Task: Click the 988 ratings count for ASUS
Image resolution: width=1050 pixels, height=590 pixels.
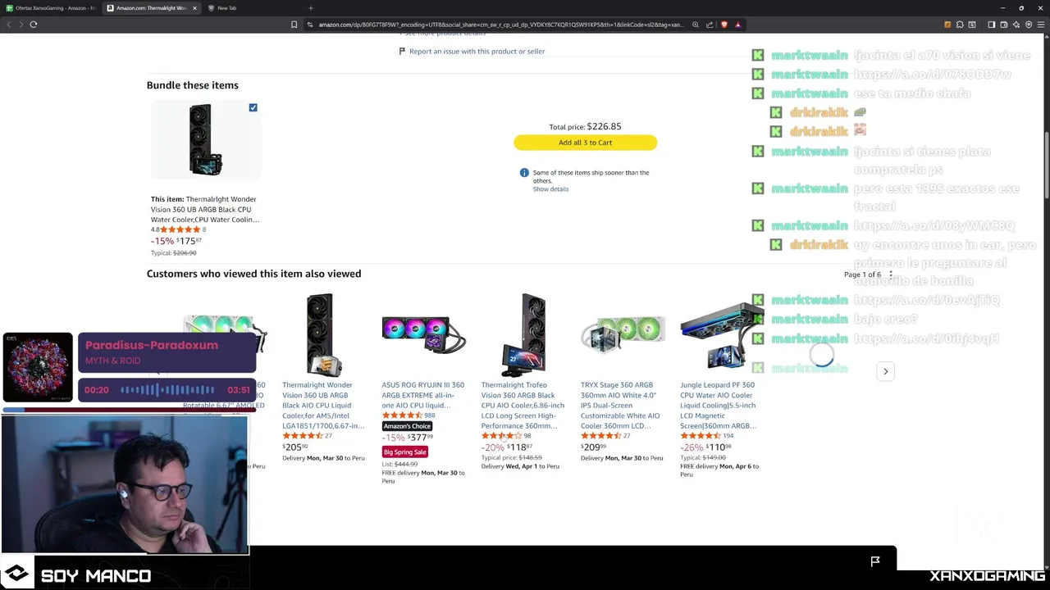Action: pos(429,415)
